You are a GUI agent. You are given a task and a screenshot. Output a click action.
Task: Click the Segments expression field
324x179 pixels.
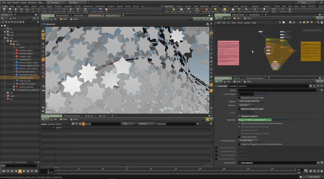tap(255, 120)
